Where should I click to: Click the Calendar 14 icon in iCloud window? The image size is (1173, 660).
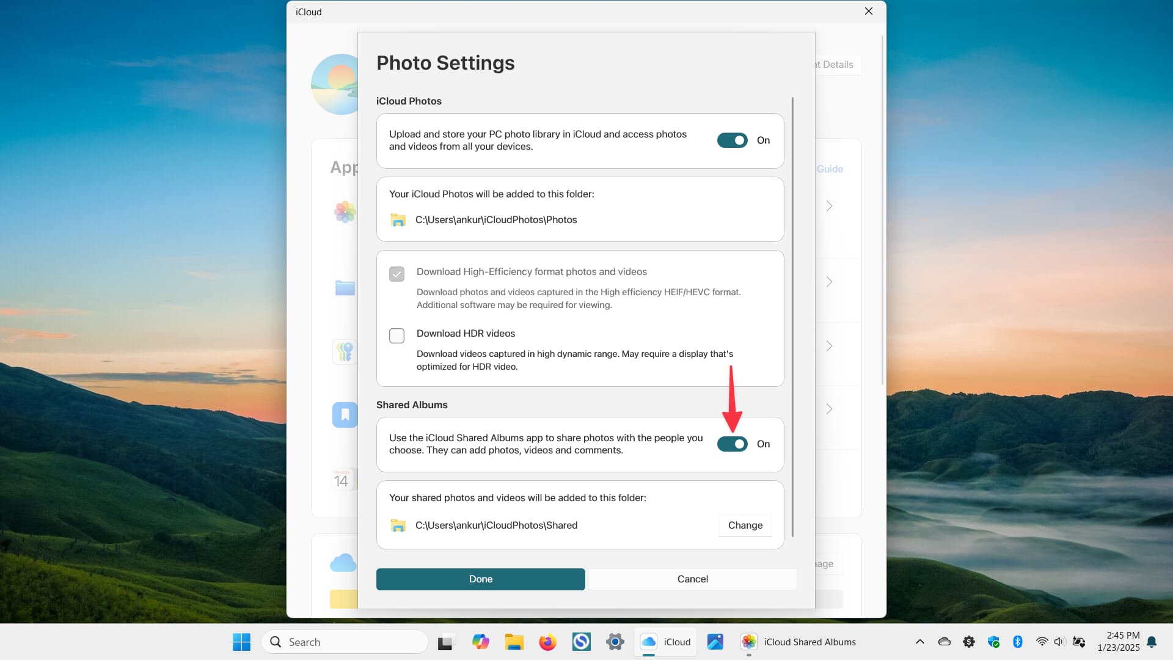345,479
